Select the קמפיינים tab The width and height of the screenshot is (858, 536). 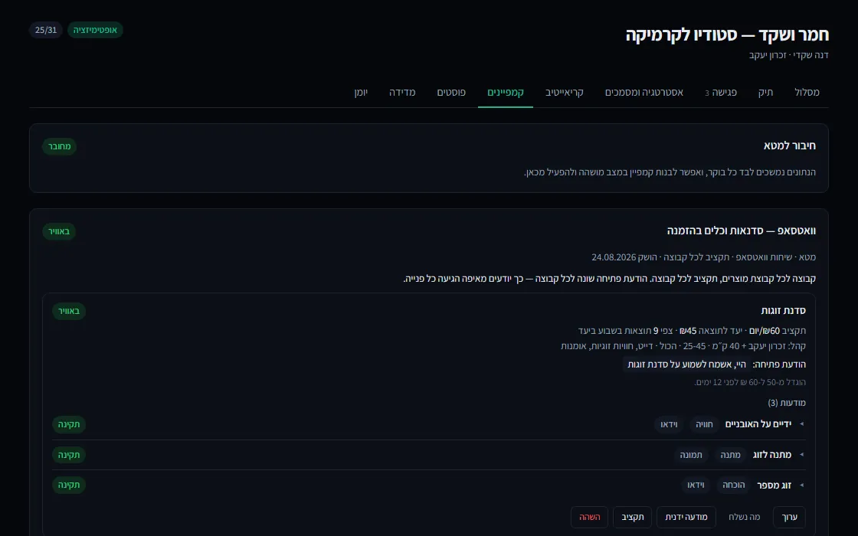(x=506, y=93)
